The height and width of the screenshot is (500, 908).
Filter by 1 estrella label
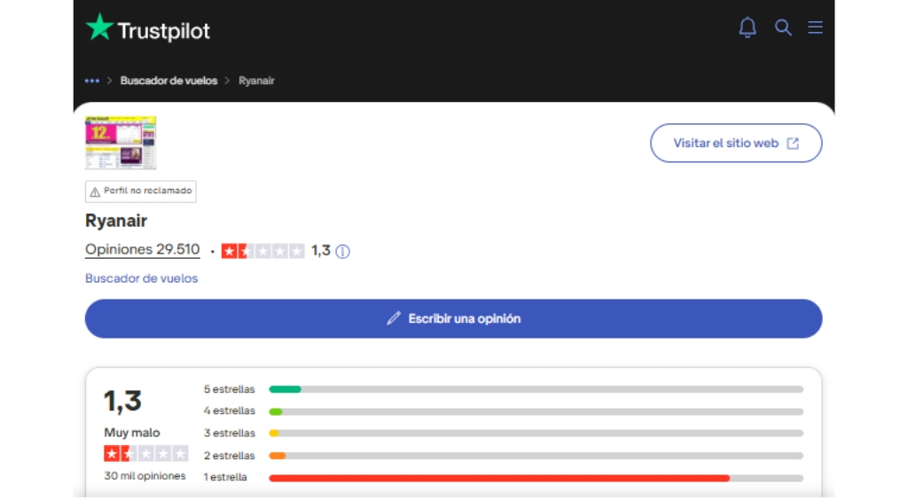coord(225,478)
